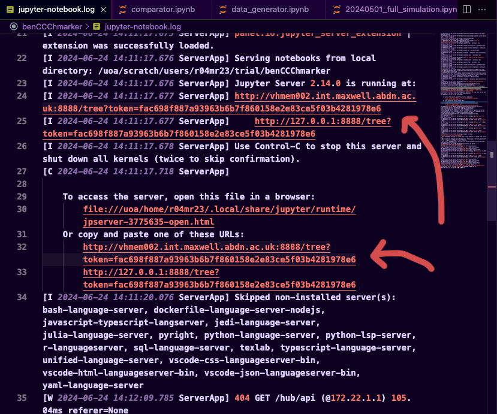Click '404 GET /hub/api' warning text
The image size is (497, 414).
point(275,398)
